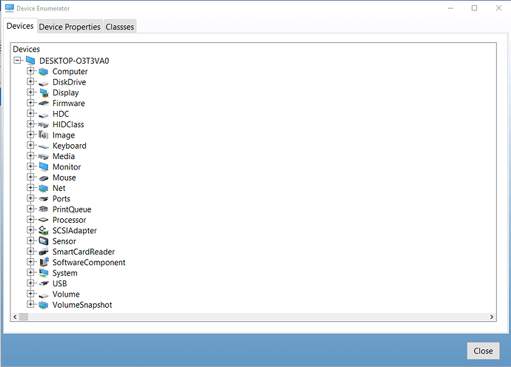Click the DESKTOP-O3T3VA0 computer icon
The height and width of the screenshot is (367, 511).
30,61
